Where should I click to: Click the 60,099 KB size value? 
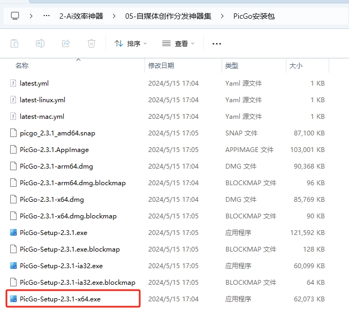click(309, 266)
